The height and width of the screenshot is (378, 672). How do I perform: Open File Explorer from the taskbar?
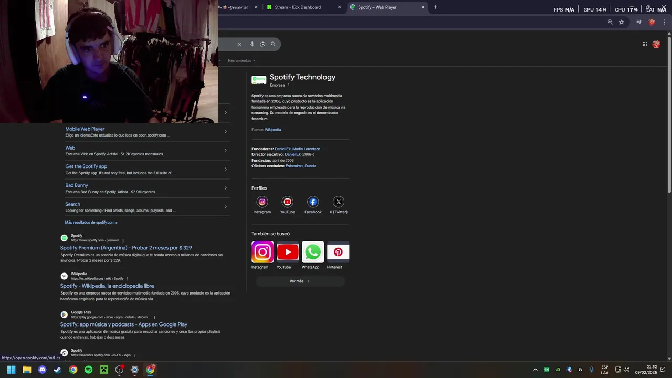(27, 370)
